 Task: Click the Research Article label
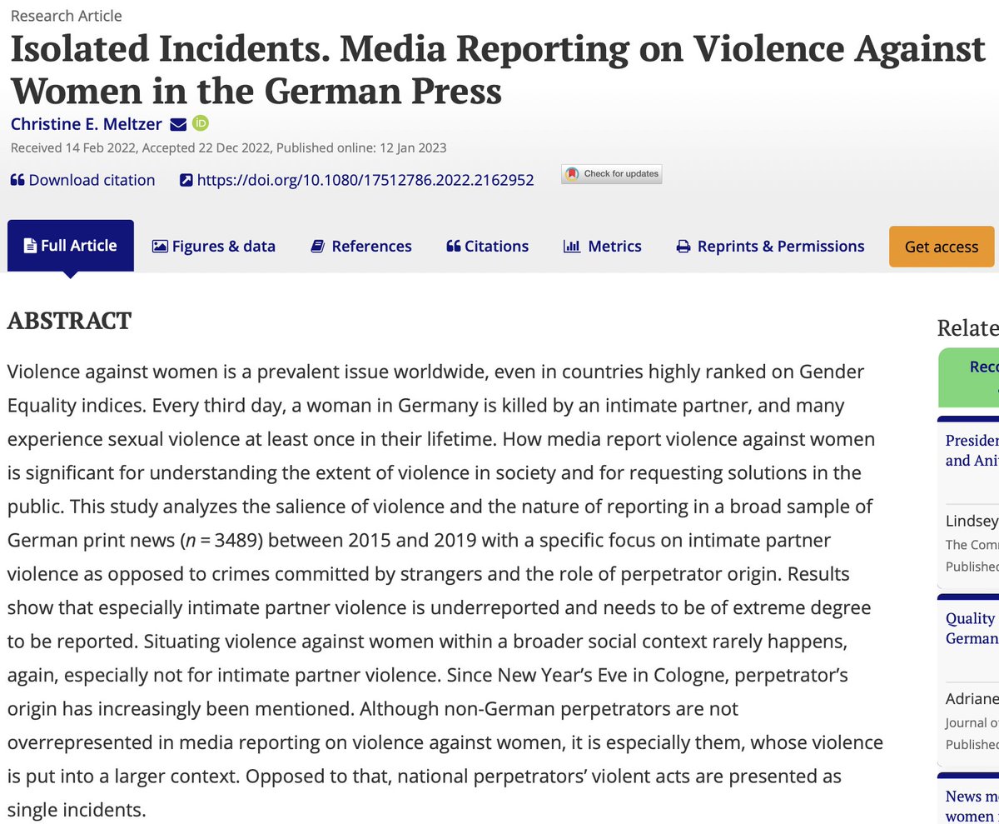point(65,15)
